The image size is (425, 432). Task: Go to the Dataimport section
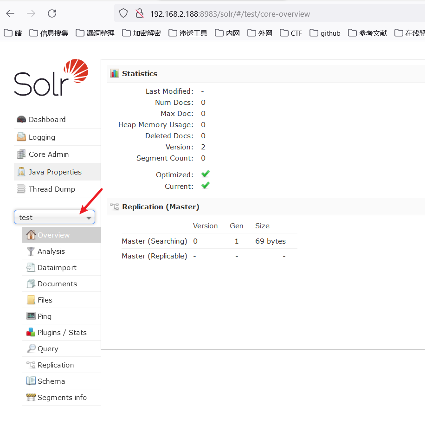(57, 267)
